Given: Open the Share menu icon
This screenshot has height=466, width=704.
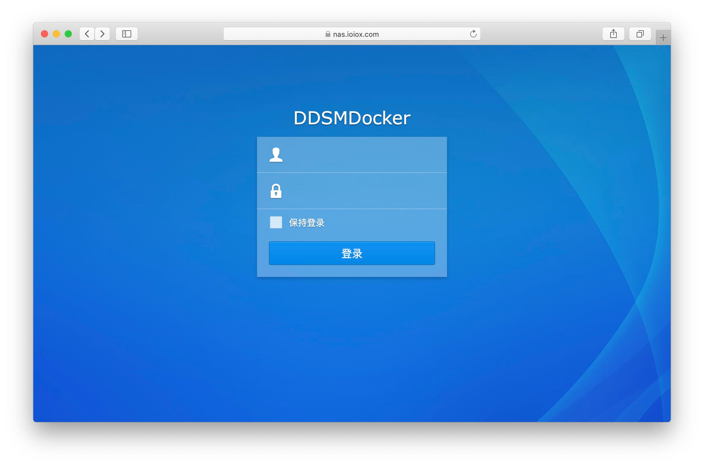Looking at the screenshot, I should click(613, 34).
